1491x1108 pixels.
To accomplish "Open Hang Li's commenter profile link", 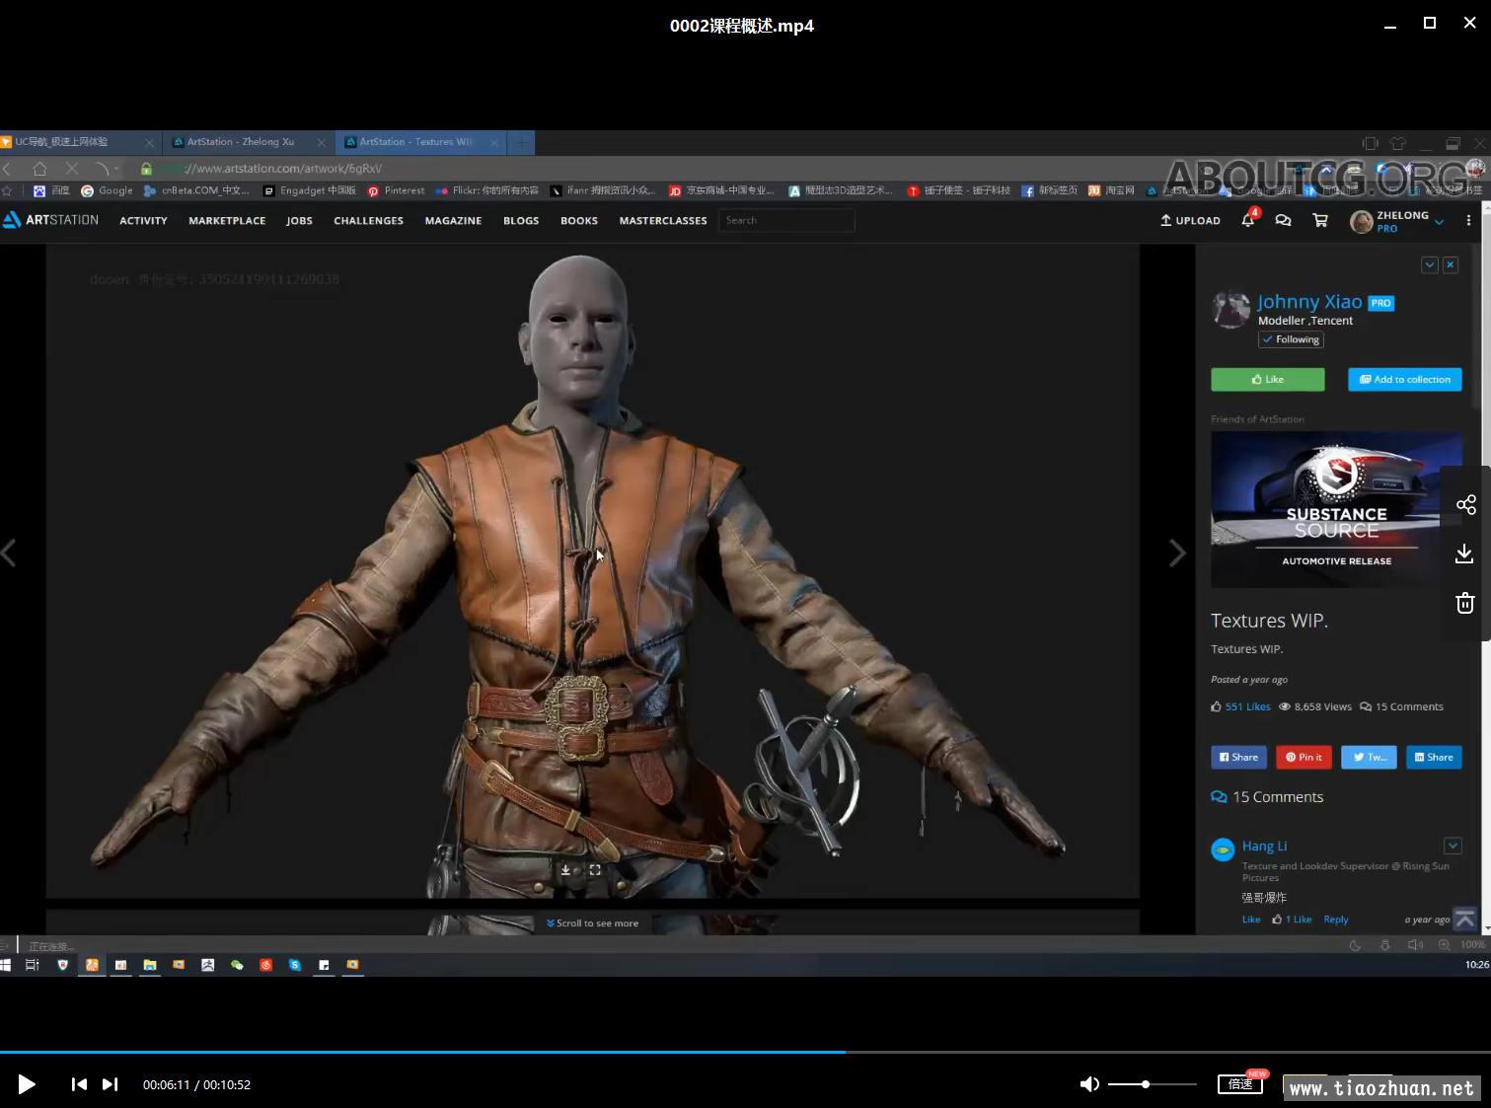I will click(1264, 846).
